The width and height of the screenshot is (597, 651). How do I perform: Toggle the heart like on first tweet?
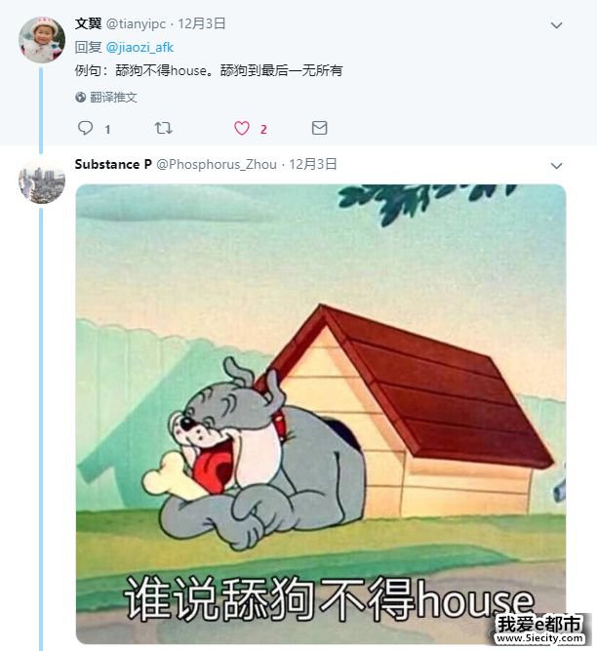tap(242, 128)
